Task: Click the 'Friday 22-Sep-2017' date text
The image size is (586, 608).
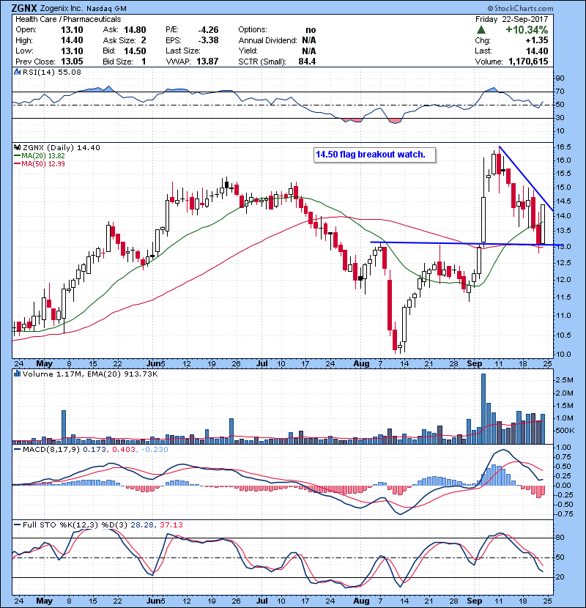Action: click(511, 19)
